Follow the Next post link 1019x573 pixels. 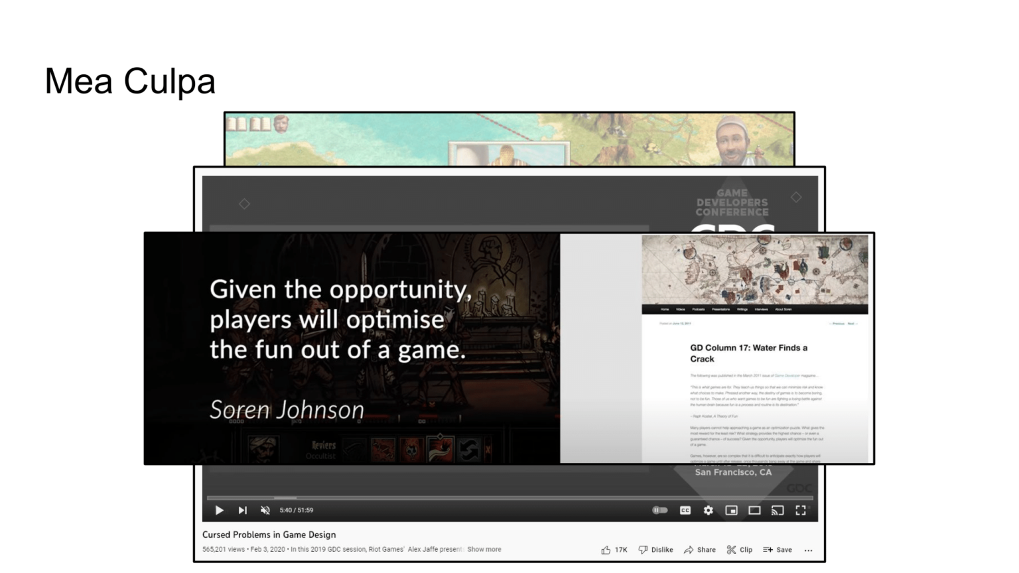click(852, 323)
